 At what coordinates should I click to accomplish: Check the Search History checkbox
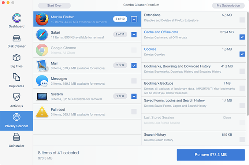click(242, 139)
